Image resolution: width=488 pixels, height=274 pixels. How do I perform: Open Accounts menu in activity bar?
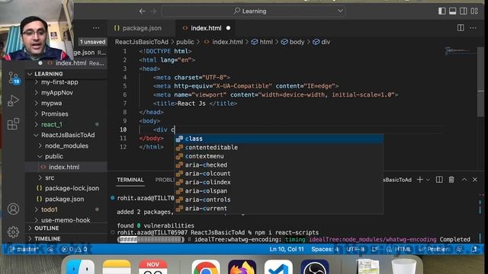pos(13,209)
